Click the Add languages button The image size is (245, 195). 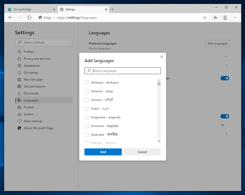click(x=218, y=44)
